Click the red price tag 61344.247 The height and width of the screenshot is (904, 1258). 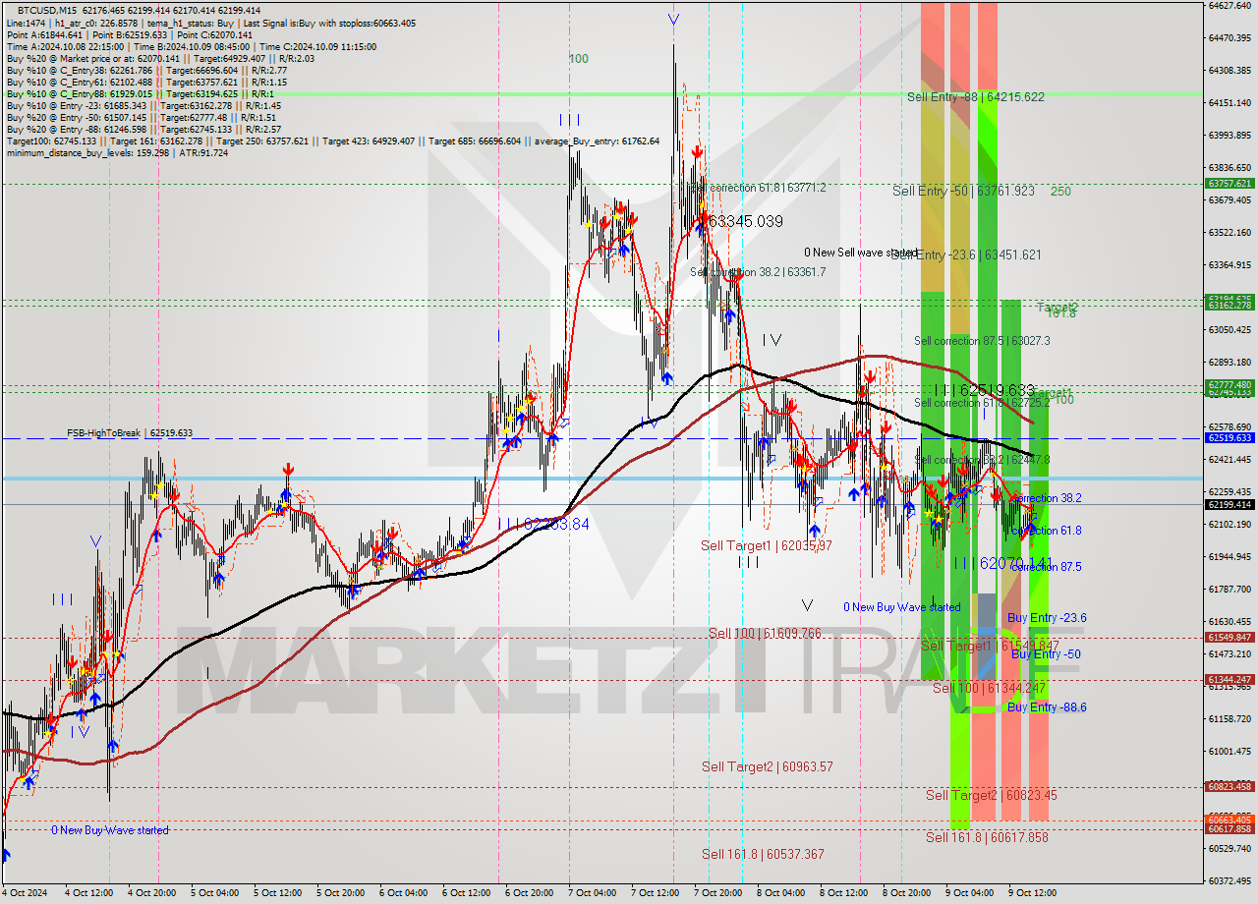pos(1229,680)
